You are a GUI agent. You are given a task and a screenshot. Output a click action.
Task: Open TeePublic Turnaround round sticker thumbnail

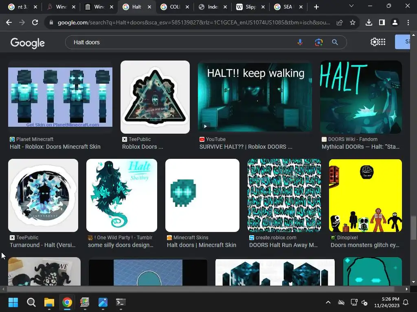43,195
